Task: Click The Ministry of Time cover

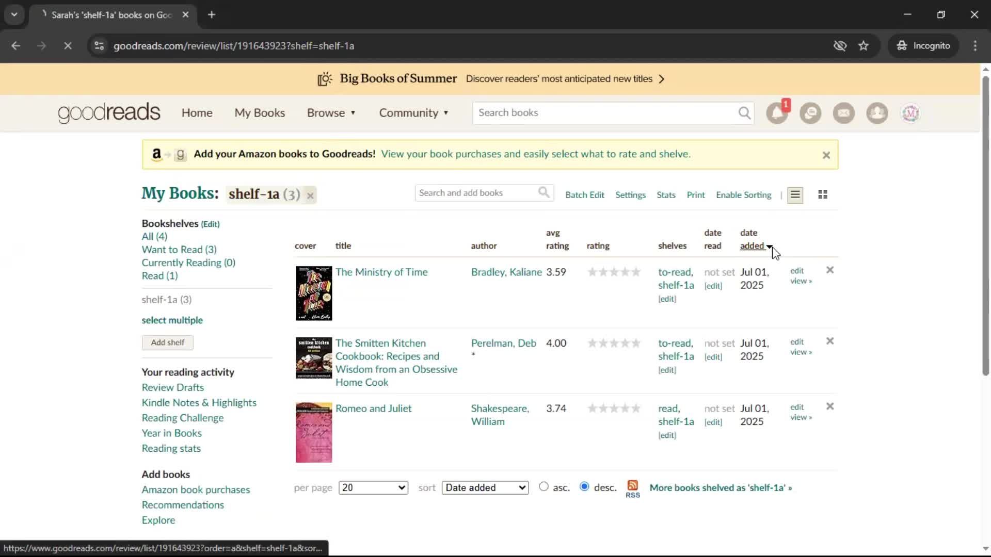Action: (314, 293)
